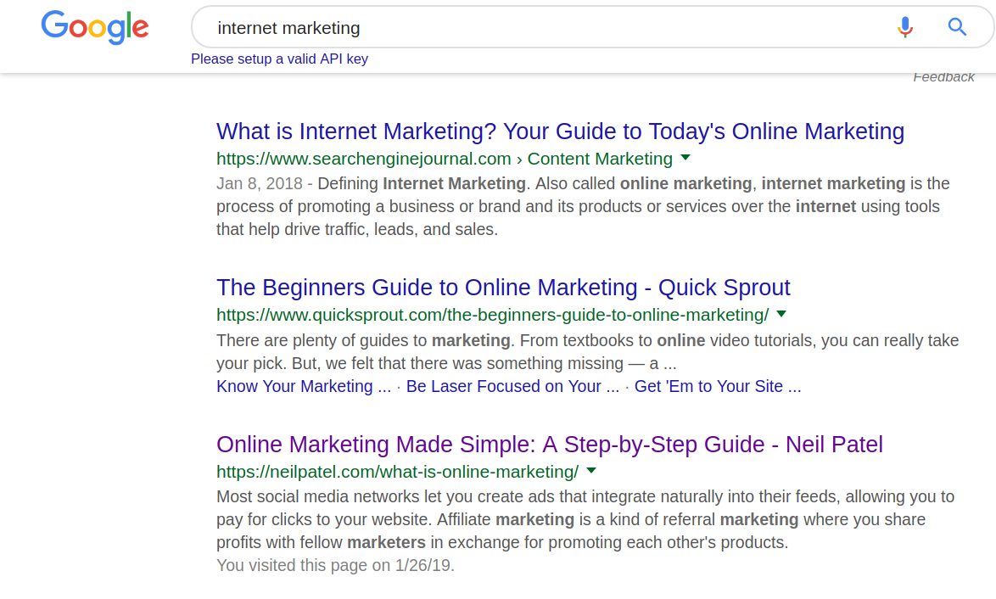Expand the searchenginejournal result dropdown arrow
996x599 pixels.
(685, 158)
